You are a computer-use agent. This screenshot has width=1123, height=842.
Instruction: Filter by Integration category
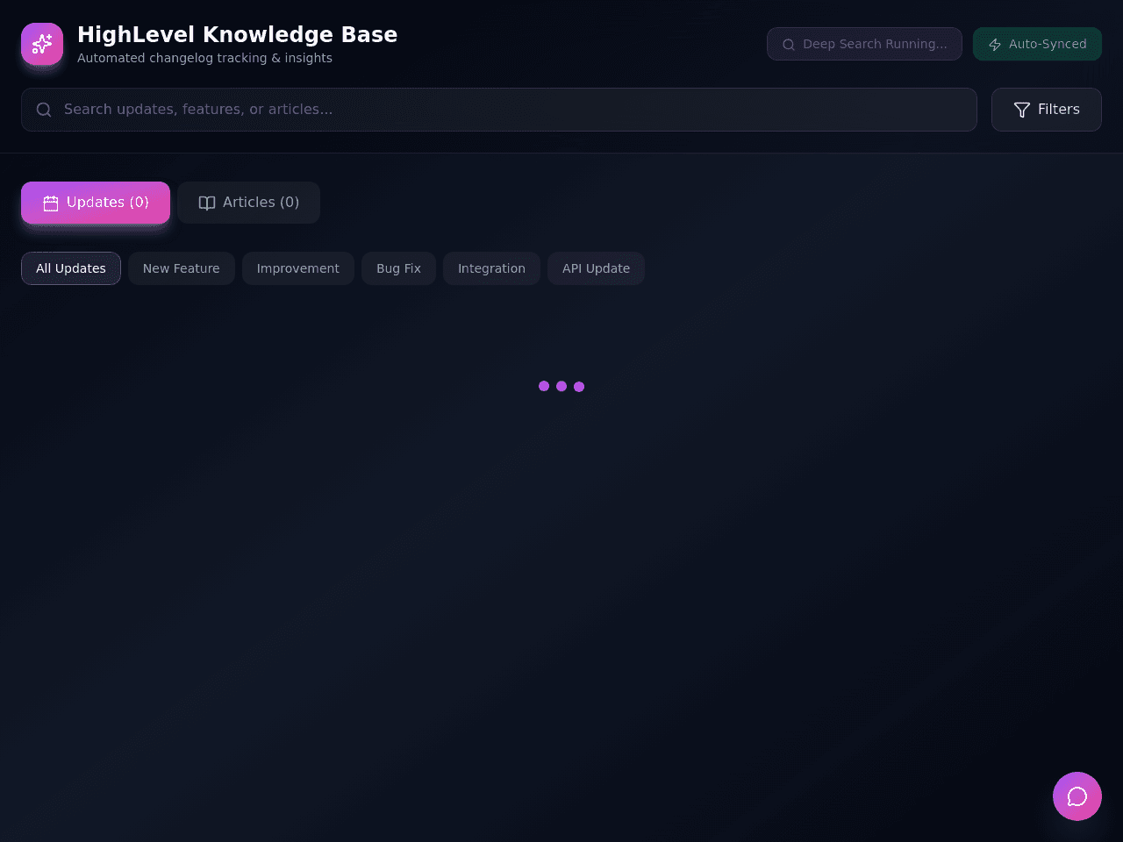click(491, 268)
